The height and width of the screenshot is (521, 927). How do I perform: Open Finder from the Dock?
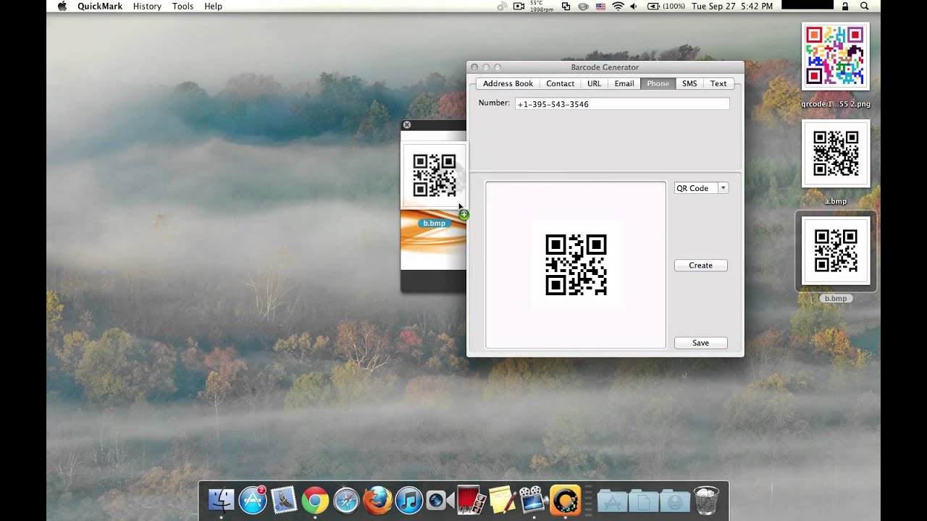coord(221,500)
